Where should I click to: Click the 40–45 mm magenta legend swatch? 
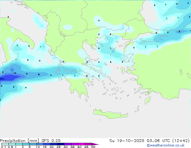pos(82,144)
